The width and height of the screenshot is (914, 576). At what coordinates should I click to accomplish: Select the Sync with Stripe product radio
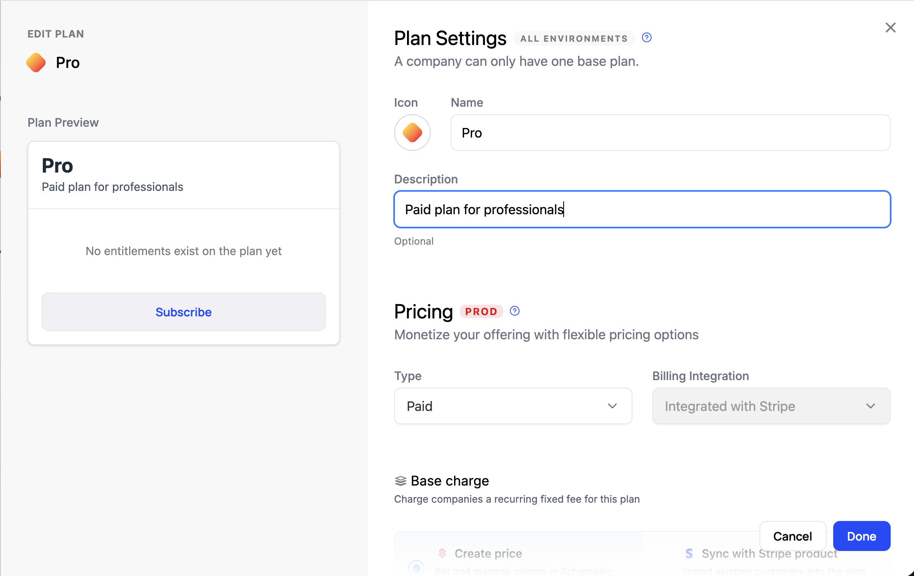point(664,567)
